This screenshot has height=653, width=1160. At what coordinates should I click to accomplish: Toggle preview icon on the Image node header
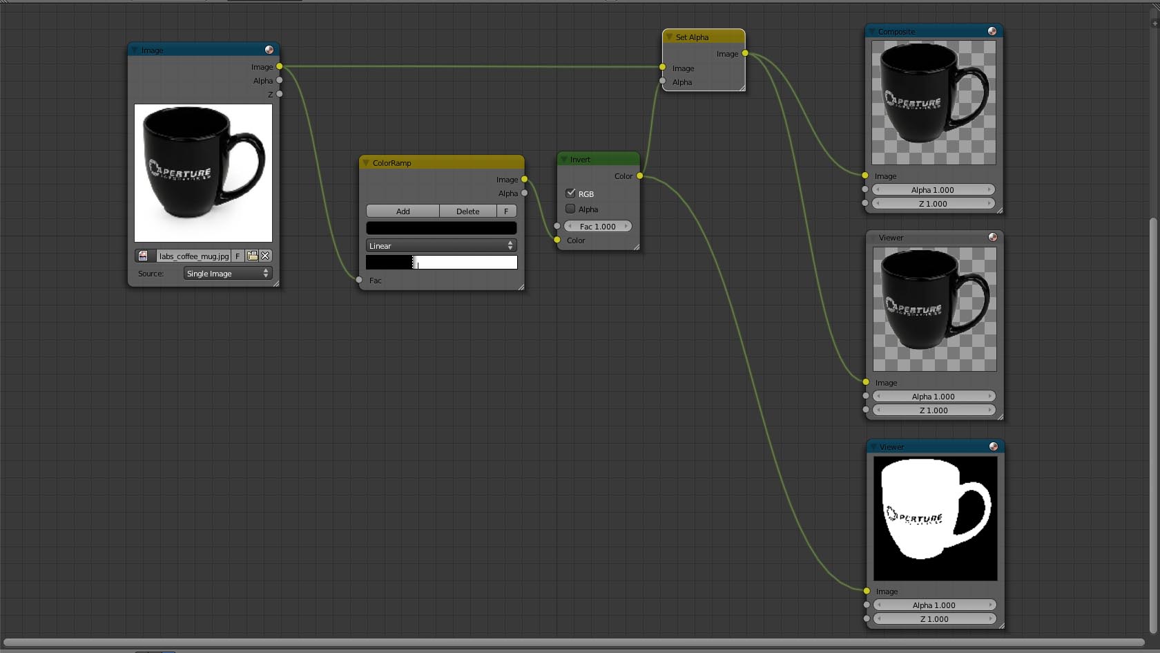pyautogui.click(x=269, y=50)
